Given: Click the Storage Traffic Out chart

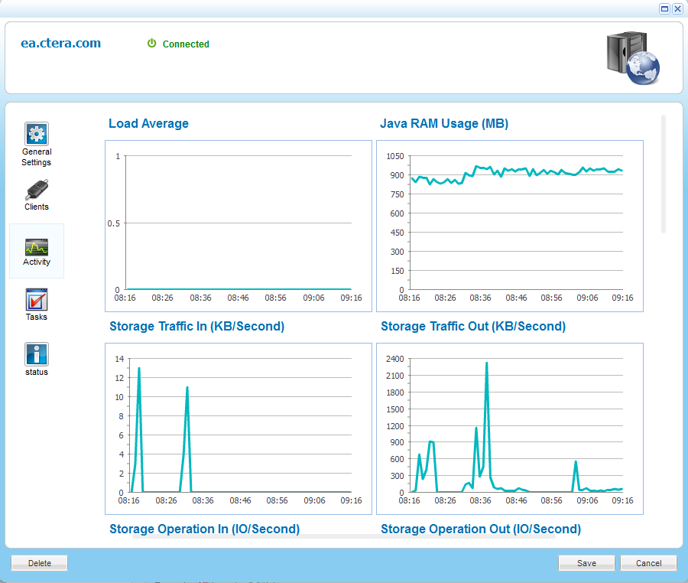Looking at the screenshot, I should (x=510, y=428).
